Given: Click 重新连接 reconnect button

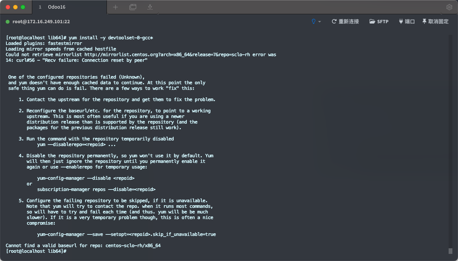Looking at the screenshot, I should coord(345,22).
